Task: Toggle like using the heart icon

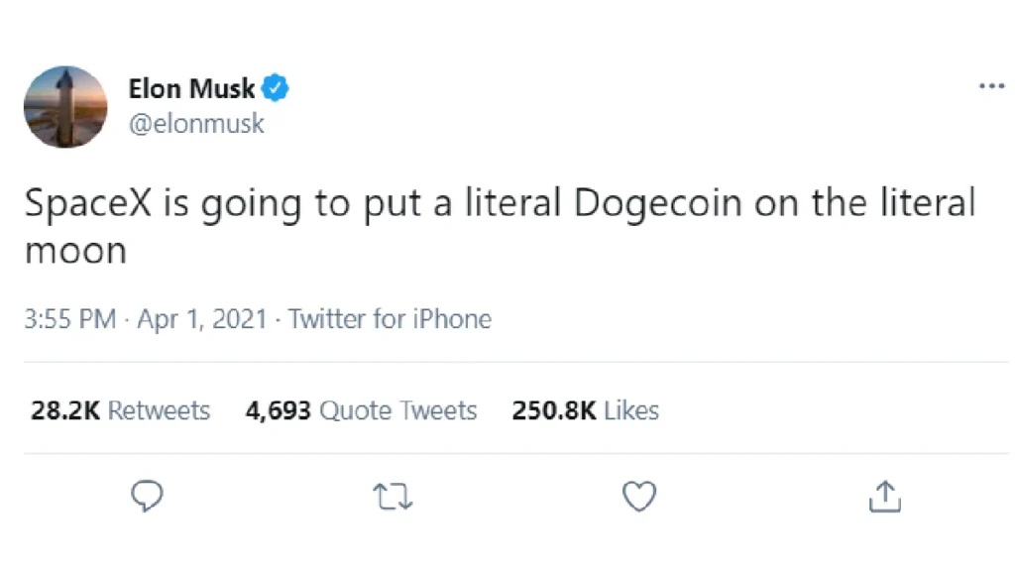Action: tap(639, 496)
